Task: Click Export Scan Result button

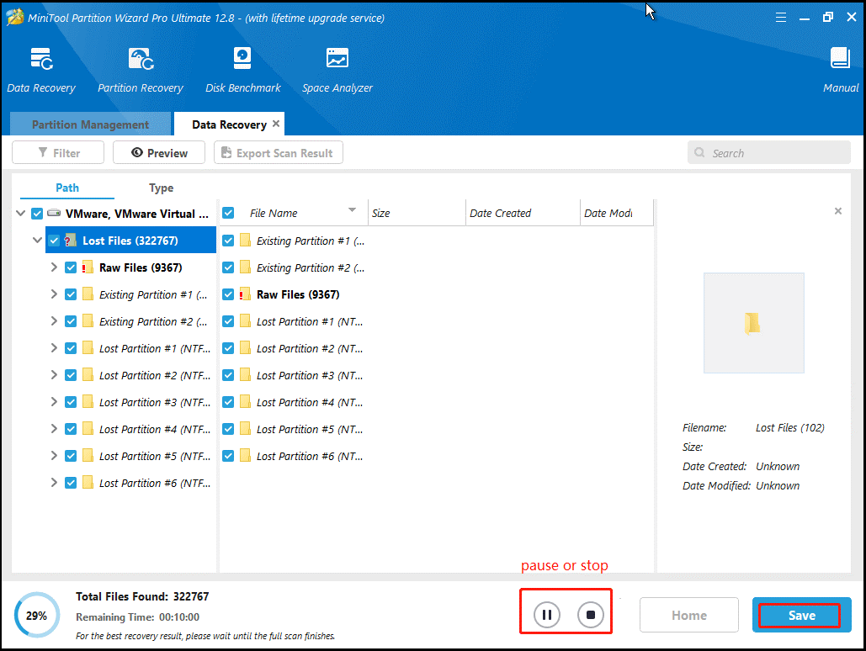Action: click(x=279, y=152)
